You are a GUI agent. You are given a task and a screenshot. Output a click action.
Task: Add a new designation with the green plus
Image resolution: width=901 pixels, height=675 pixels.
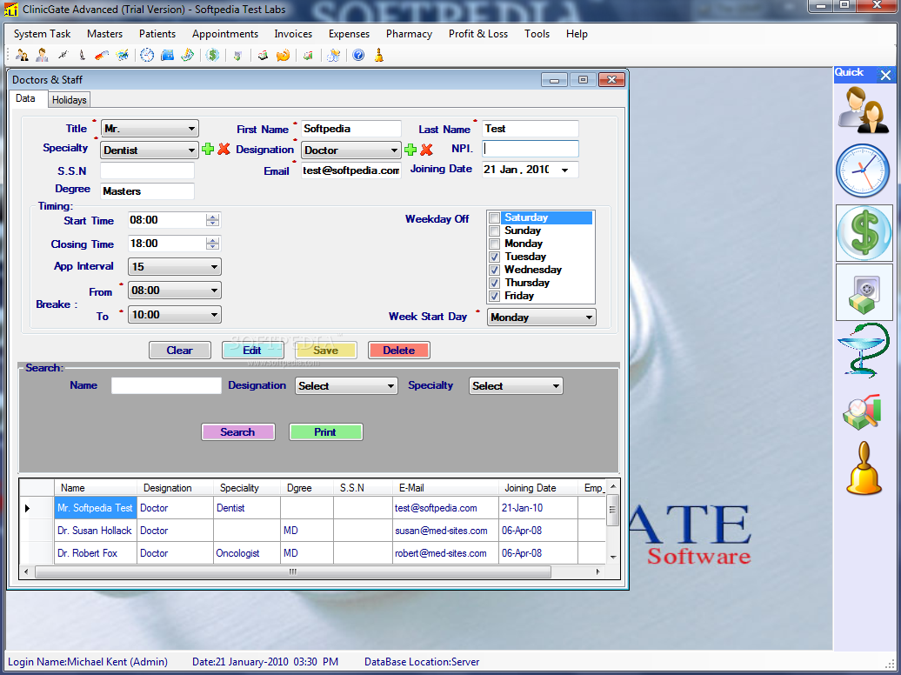pos(410,150)
